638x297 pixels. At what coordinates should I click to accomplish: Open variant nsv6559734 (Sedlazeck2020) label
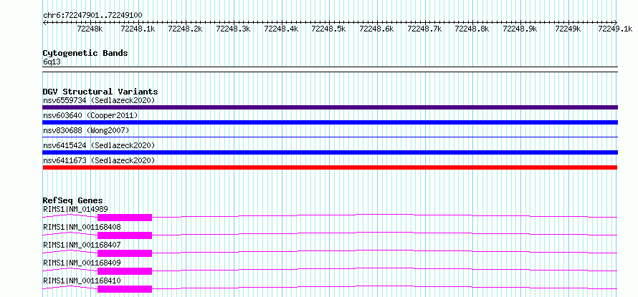(99, 100)
